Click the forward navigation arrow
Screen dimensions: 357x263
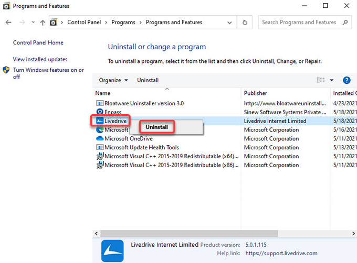[x=22, y=22]
